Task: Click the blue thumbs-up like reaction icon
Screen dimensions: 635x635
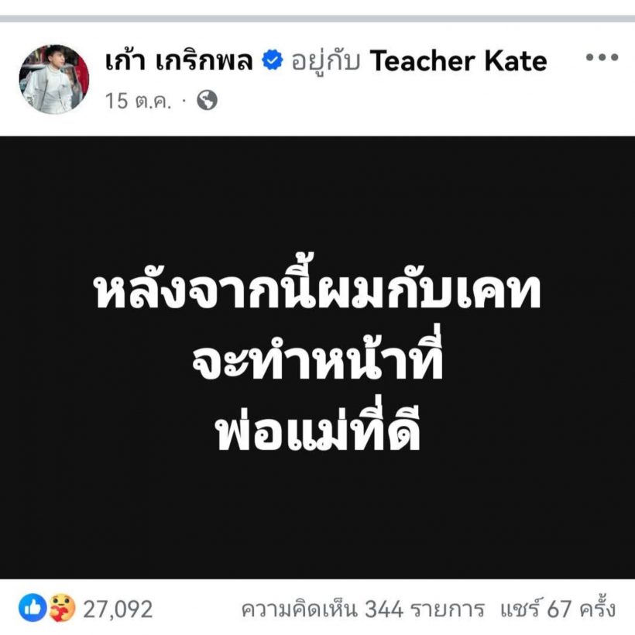Action: click(x=33, y=607)
